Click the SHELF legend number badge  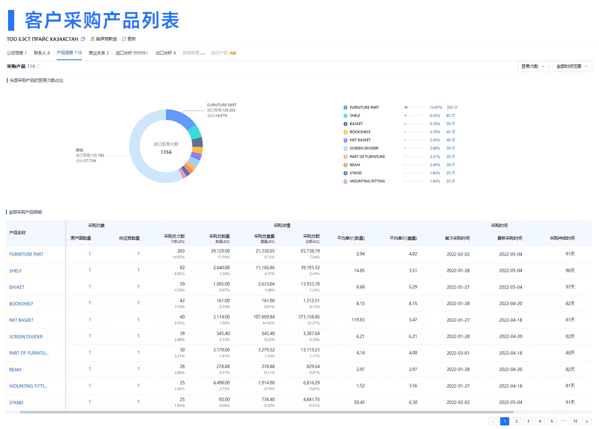click(x=345, y=116)
